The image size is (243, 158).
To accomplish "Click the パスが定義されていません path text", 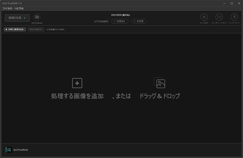I will click(x=55, y=29).
